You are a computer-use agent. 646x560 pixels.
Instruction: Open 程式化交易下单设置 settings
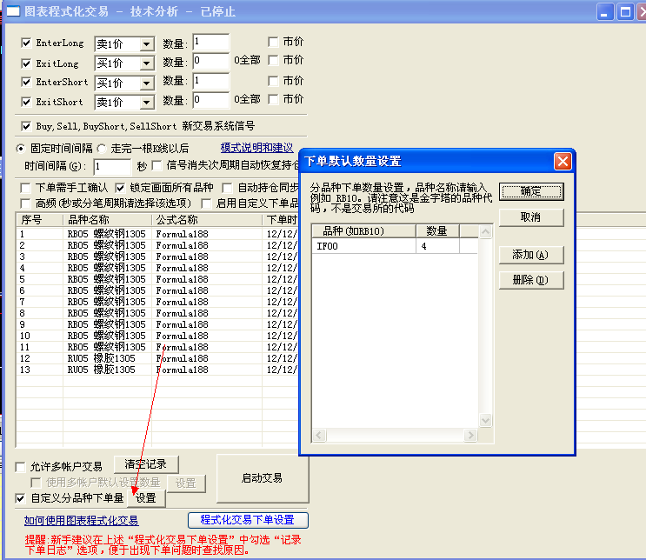click(248, 520)
